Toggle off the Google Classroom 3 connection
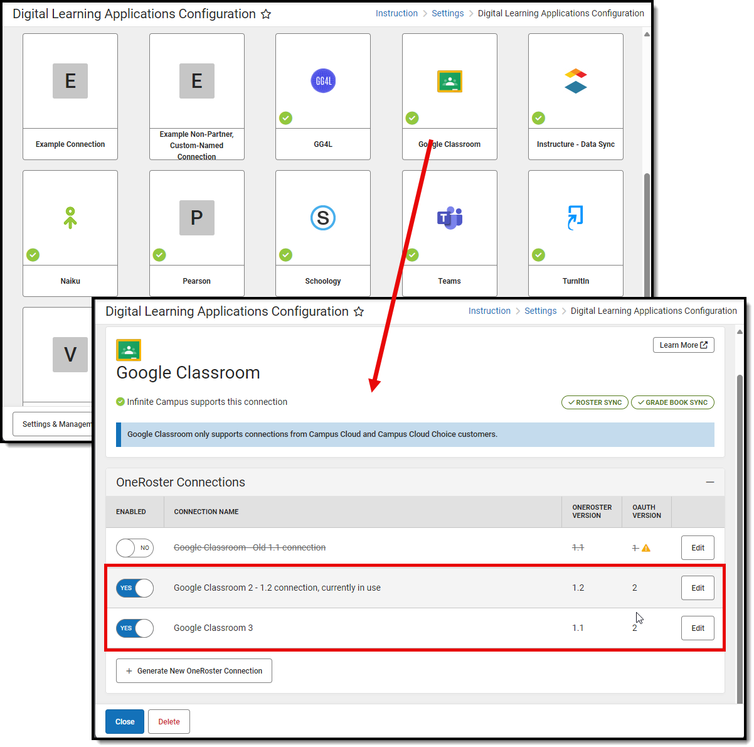754x747 pixels. coord(135,628)
